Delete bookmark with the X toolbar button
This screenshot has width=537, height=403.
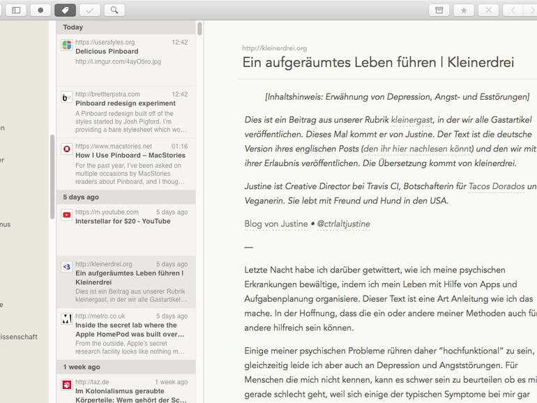(488, 10)
